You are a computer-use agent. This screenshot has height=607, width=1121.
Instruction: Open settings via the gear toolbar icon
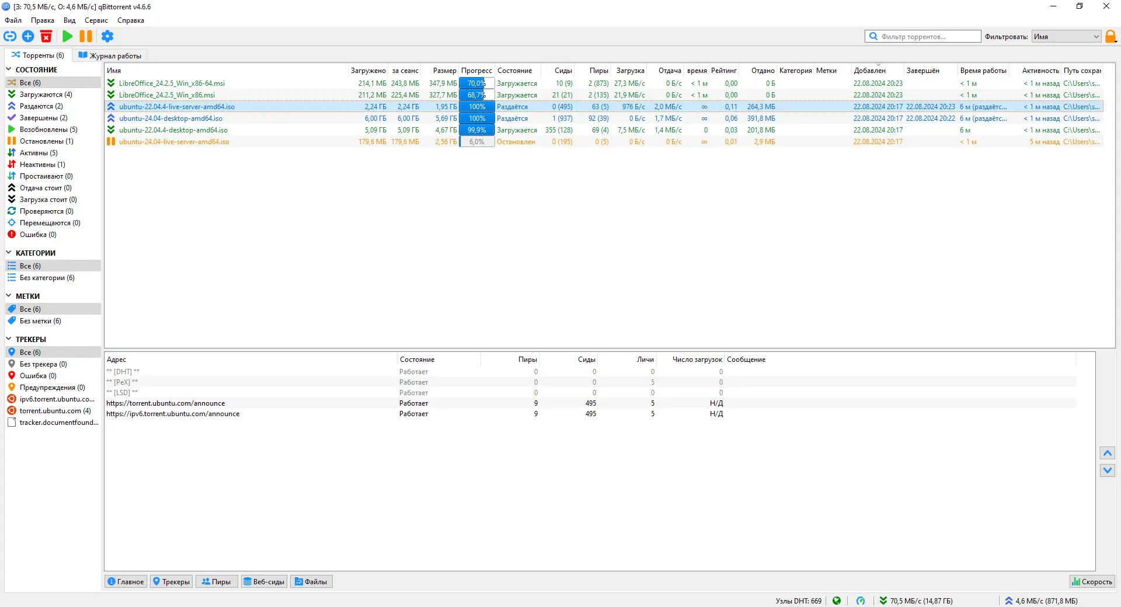tap(107, 36)
